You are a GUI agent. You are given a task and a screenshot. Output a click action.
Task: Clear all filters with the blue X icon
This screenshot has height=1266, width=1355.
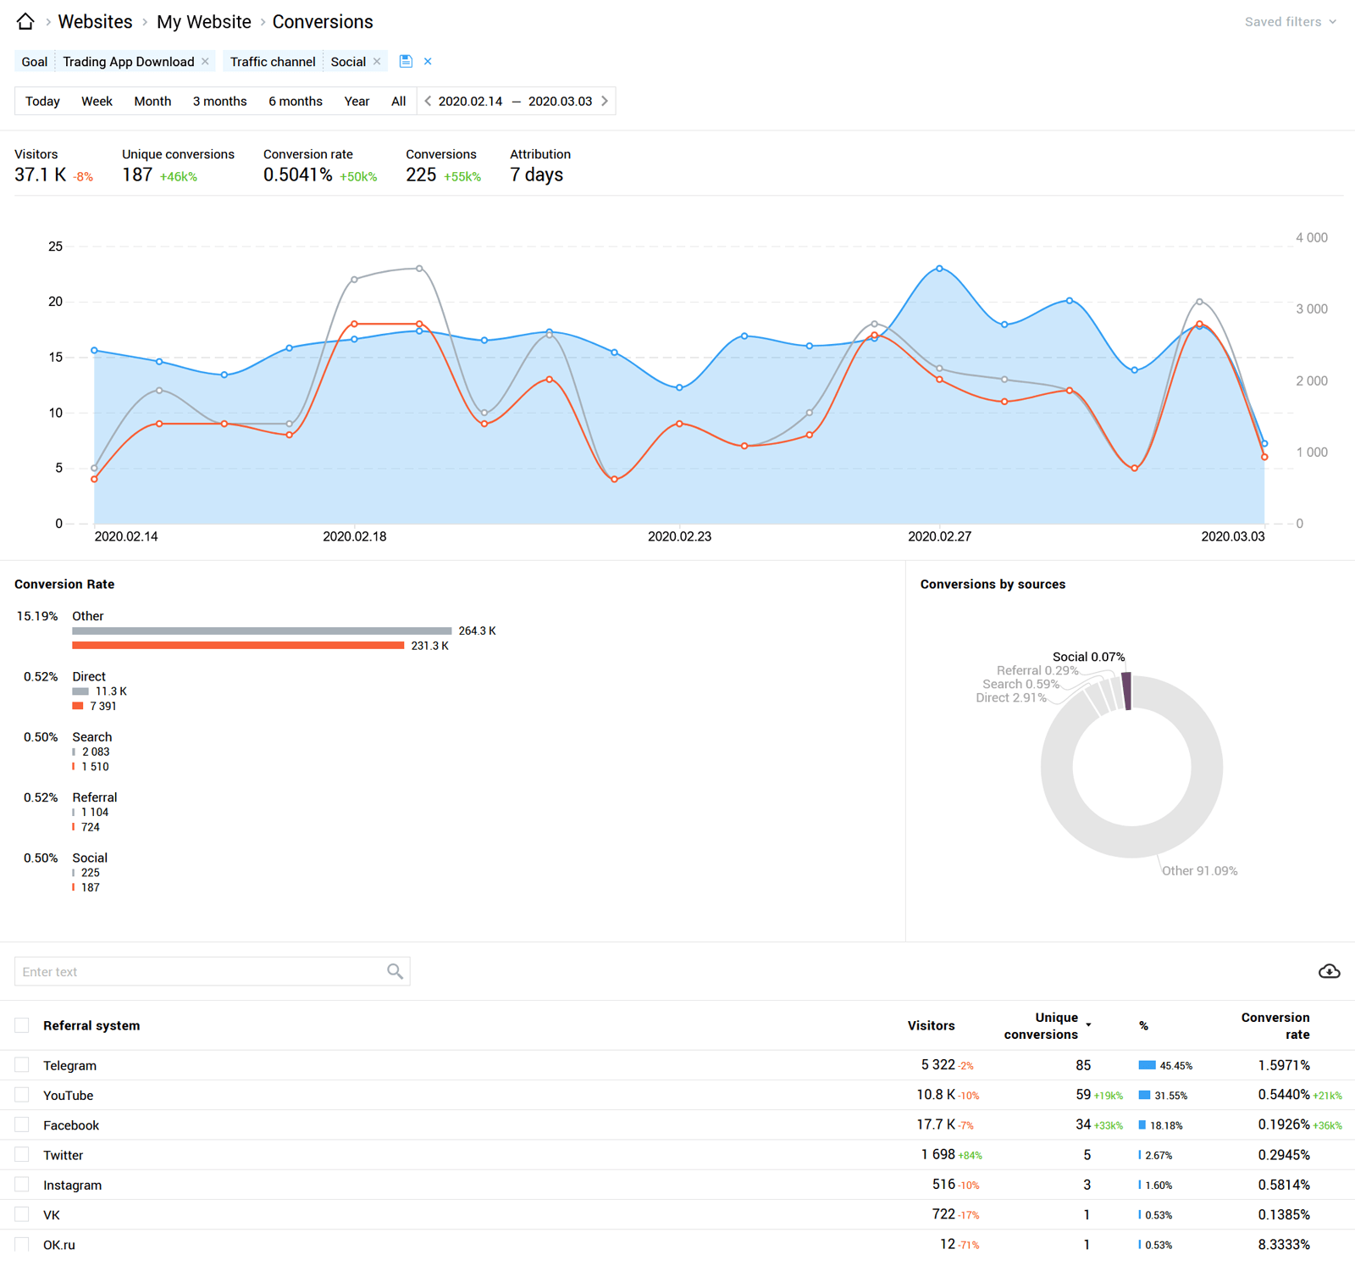429,61
